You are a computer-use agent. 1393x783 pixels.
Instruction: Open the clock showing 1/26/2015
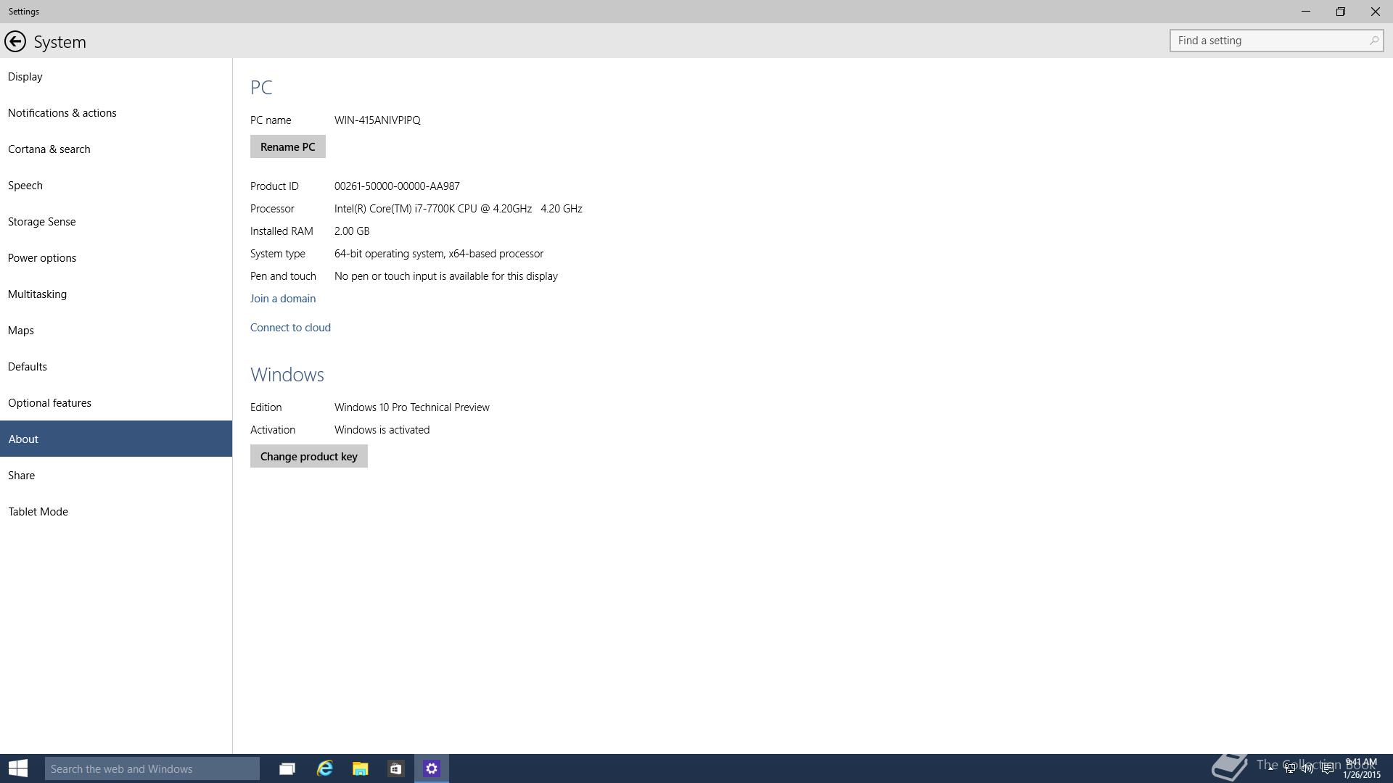1362,768
